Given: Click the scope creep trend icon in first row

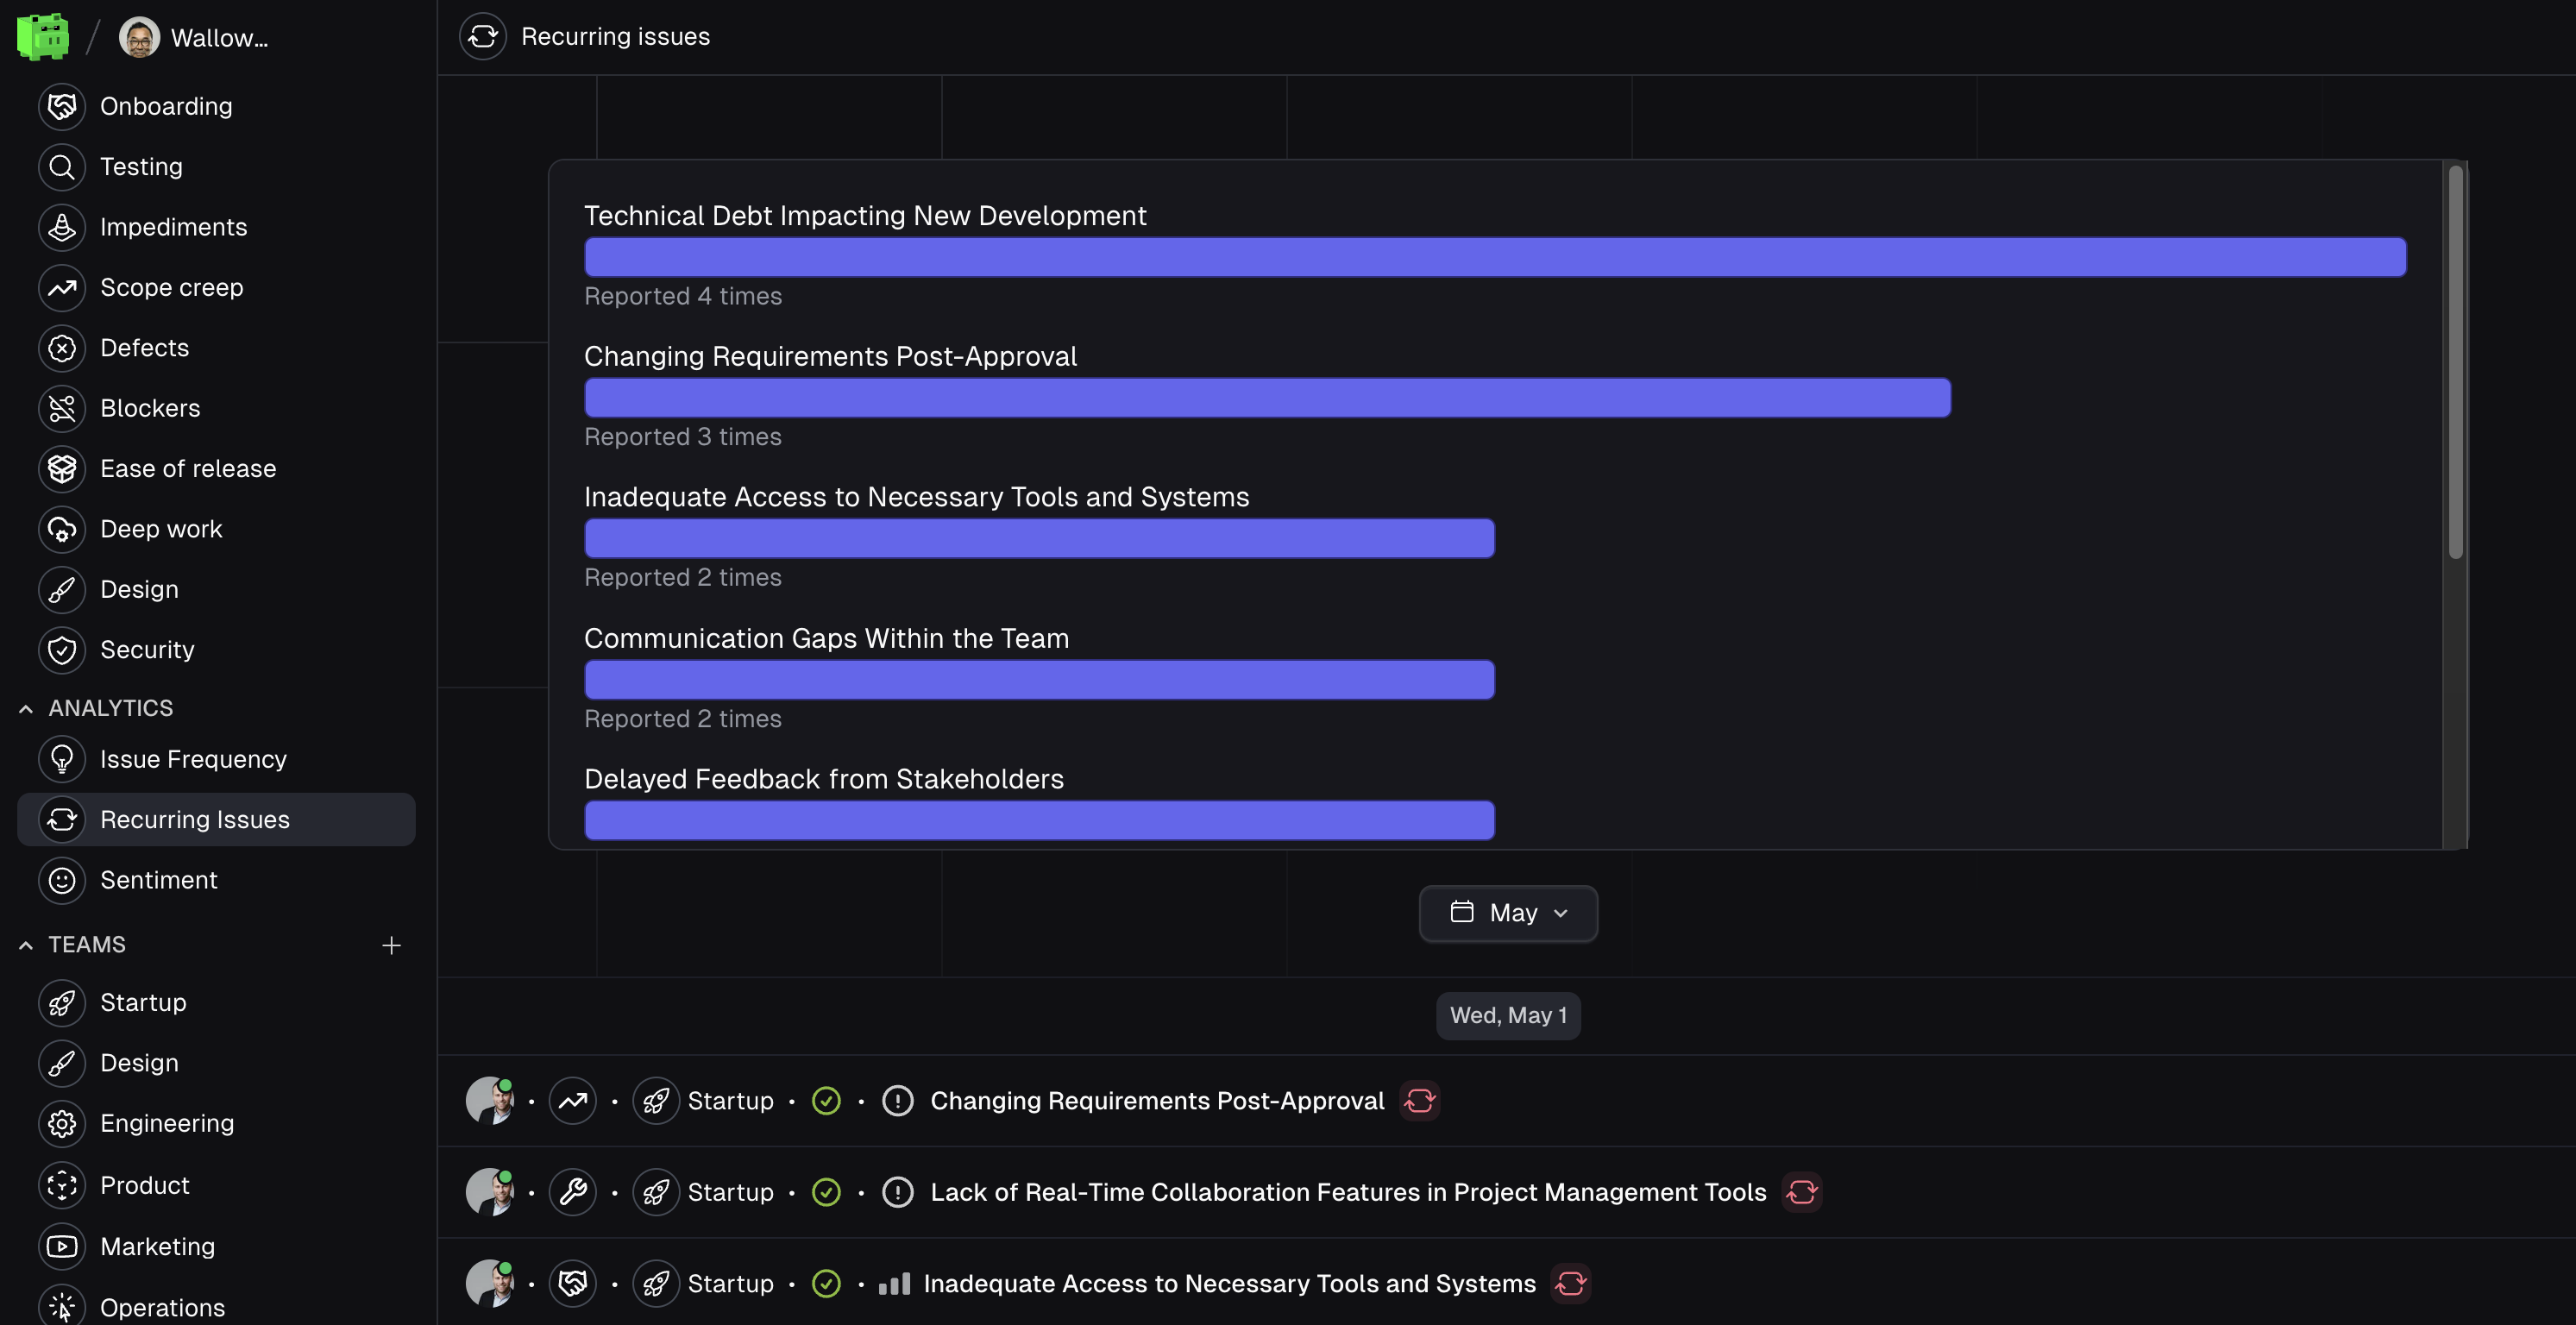Looking at the screenshot, I should tap(573, 1101).
